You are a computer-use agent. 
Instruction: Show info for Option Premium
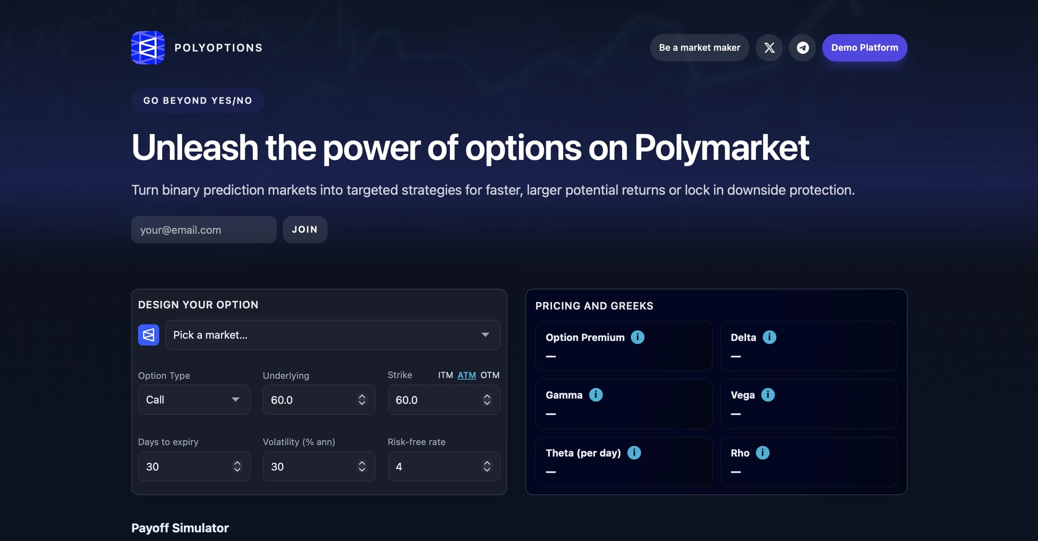(637, 337)
